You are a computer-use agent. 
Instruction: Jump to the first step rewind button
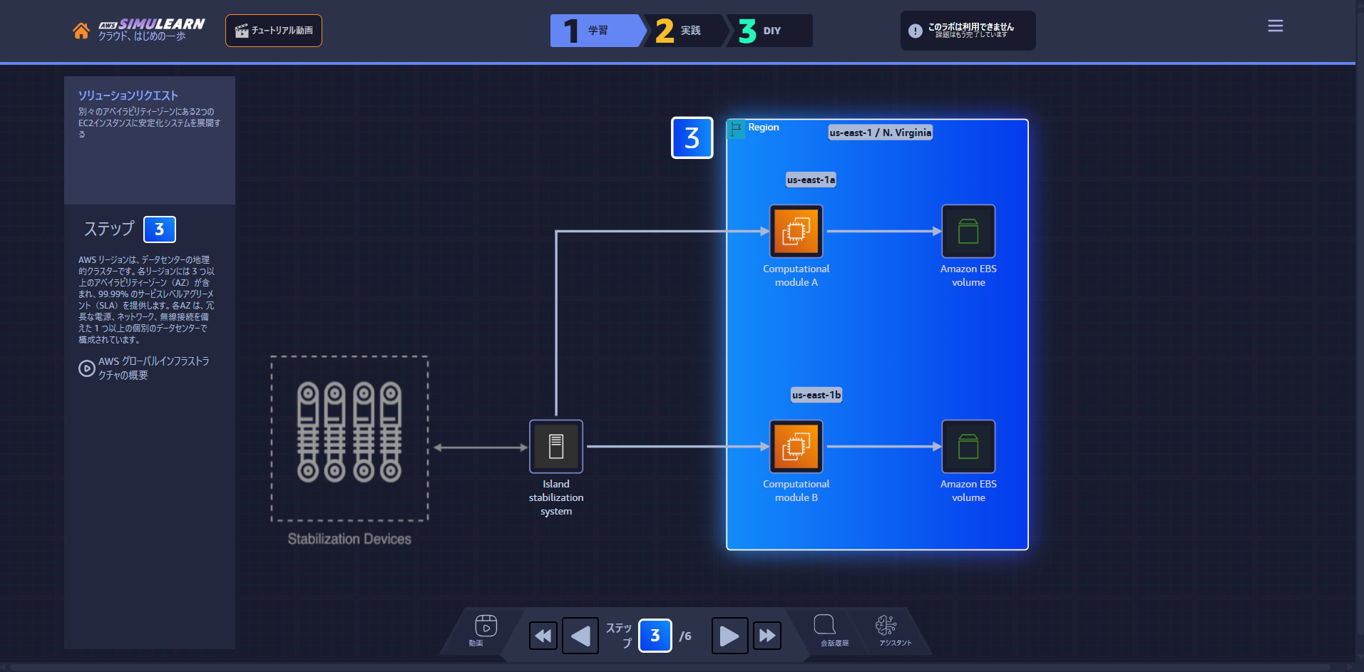tap(543, 636)
